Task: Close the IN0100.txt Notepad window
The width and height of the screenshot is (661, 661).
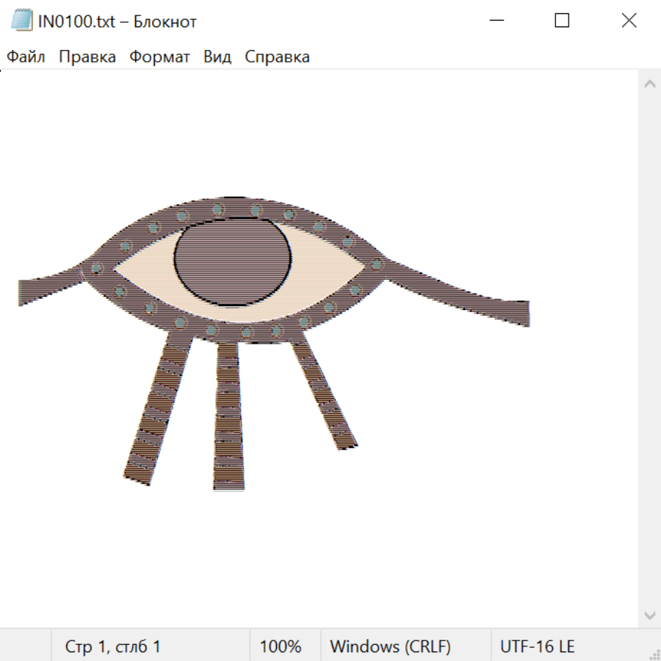Action: point(629,21)
